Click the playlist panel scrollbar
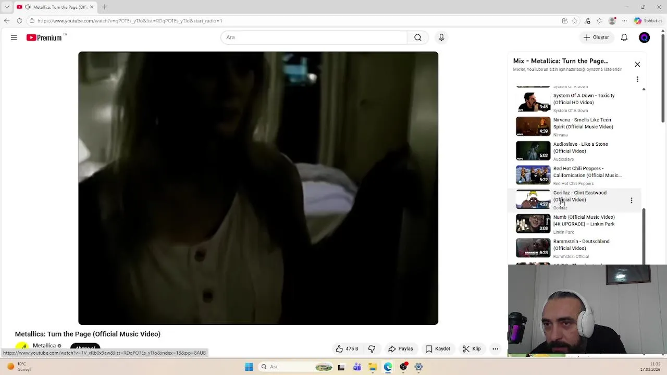667x375 pixels. 644,236
